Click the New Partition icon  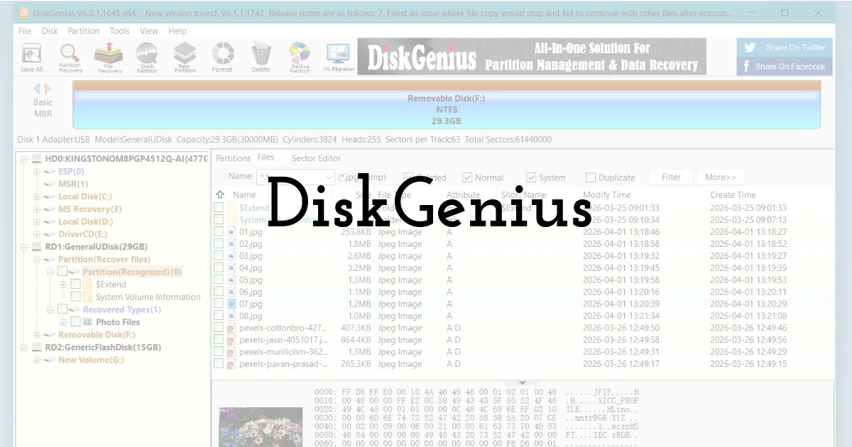click(x=185, y=57)
